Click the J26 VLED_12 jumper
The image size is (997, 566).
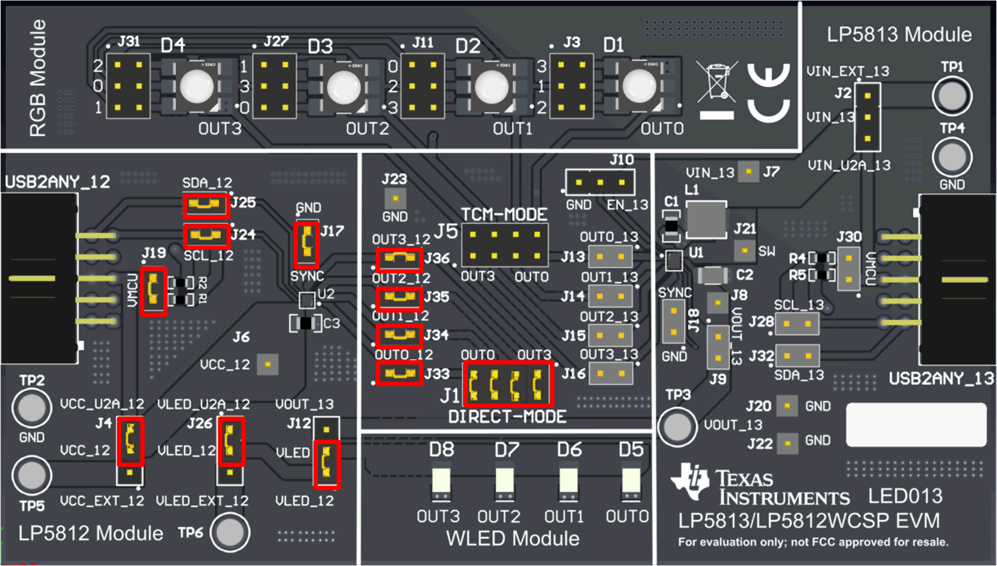(x=231, y=441)
